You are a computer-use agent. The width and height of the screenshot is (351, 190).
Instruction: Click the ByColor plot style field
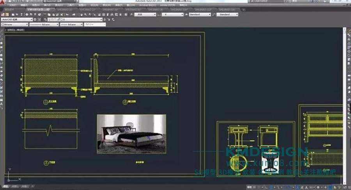point(95,24)
